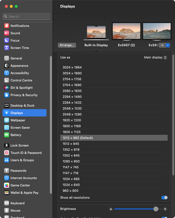The width and height of the screenshot is (175, 218).
Task: Click the Battery icon
Action: [6, 135]
